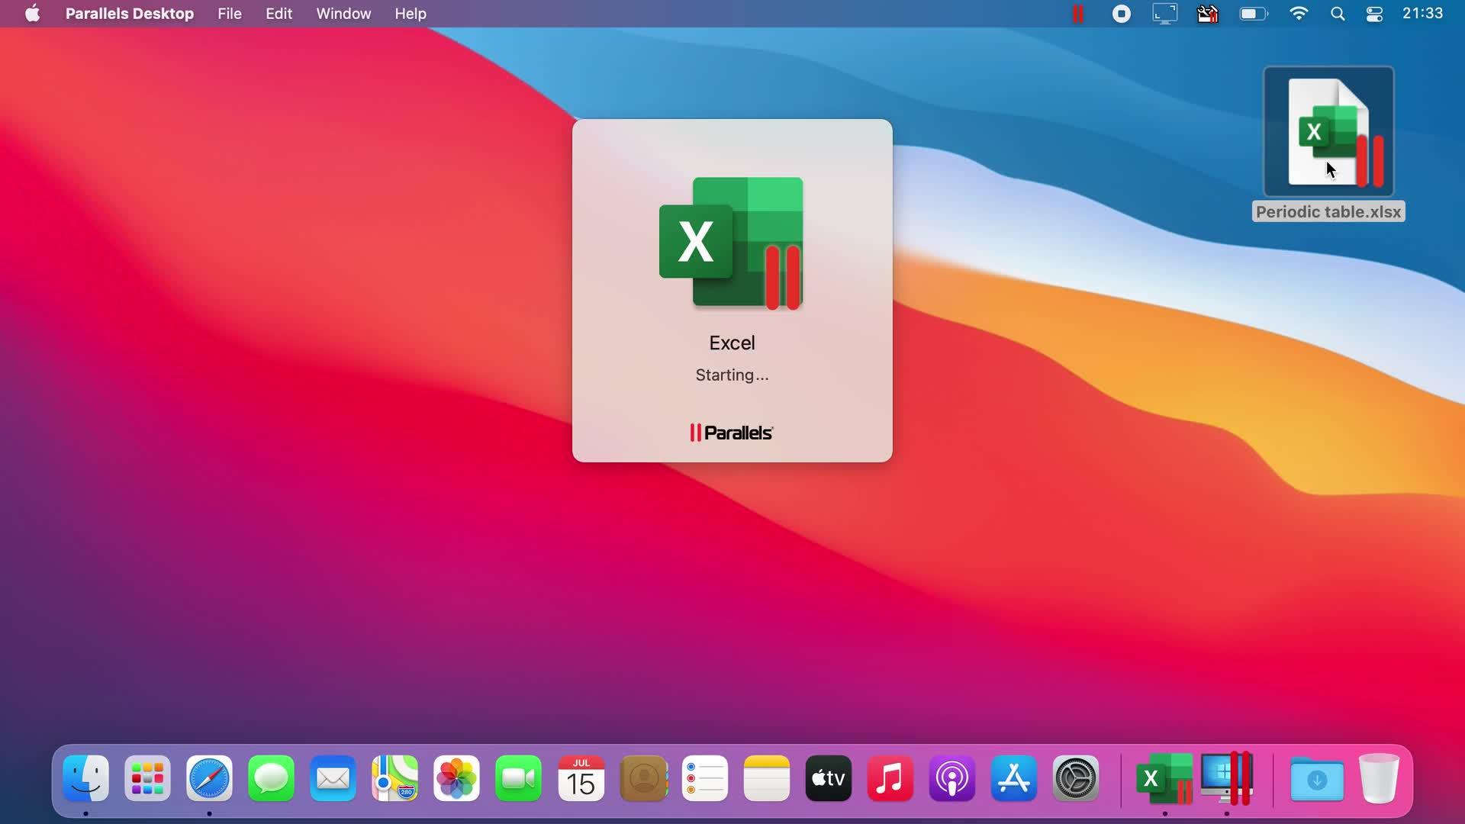Open Launchpad from the Dock
The image size is (1465, 824).
147,778
